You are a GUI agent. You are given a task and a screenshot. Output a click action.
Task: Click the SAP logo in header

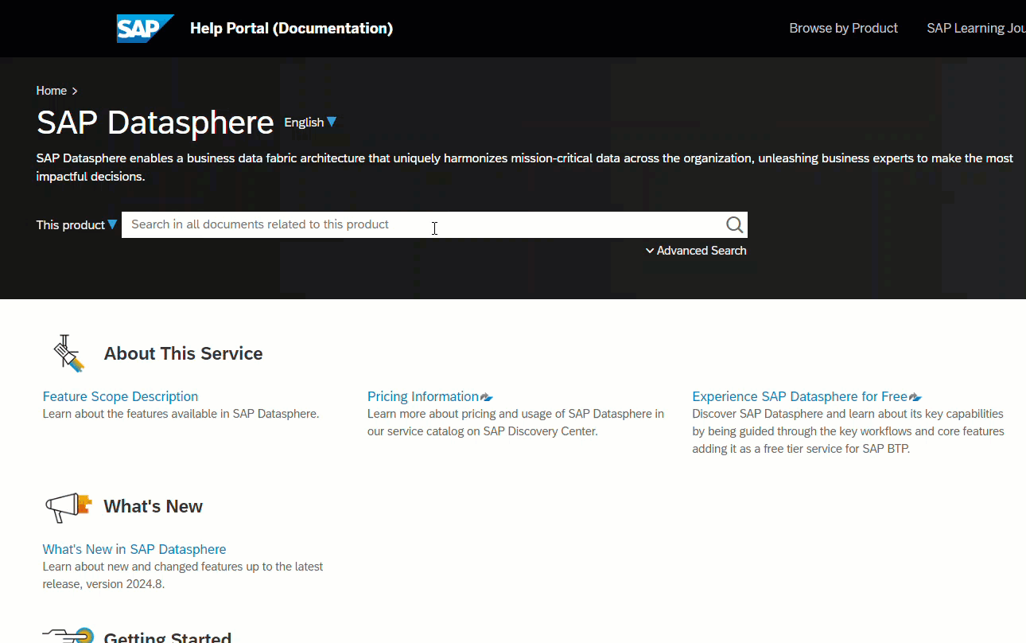(145, 29)
